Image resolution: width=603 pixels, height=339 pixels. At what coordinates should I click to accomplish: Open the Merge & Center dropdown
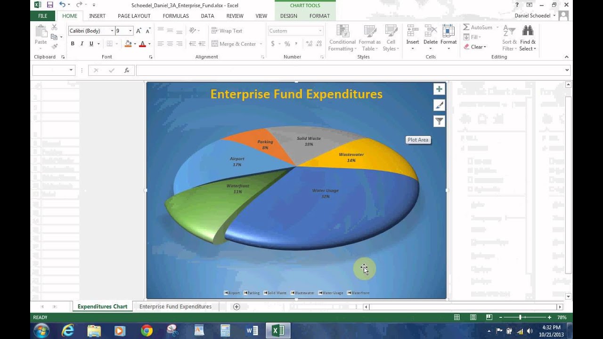tap(261, 44)
